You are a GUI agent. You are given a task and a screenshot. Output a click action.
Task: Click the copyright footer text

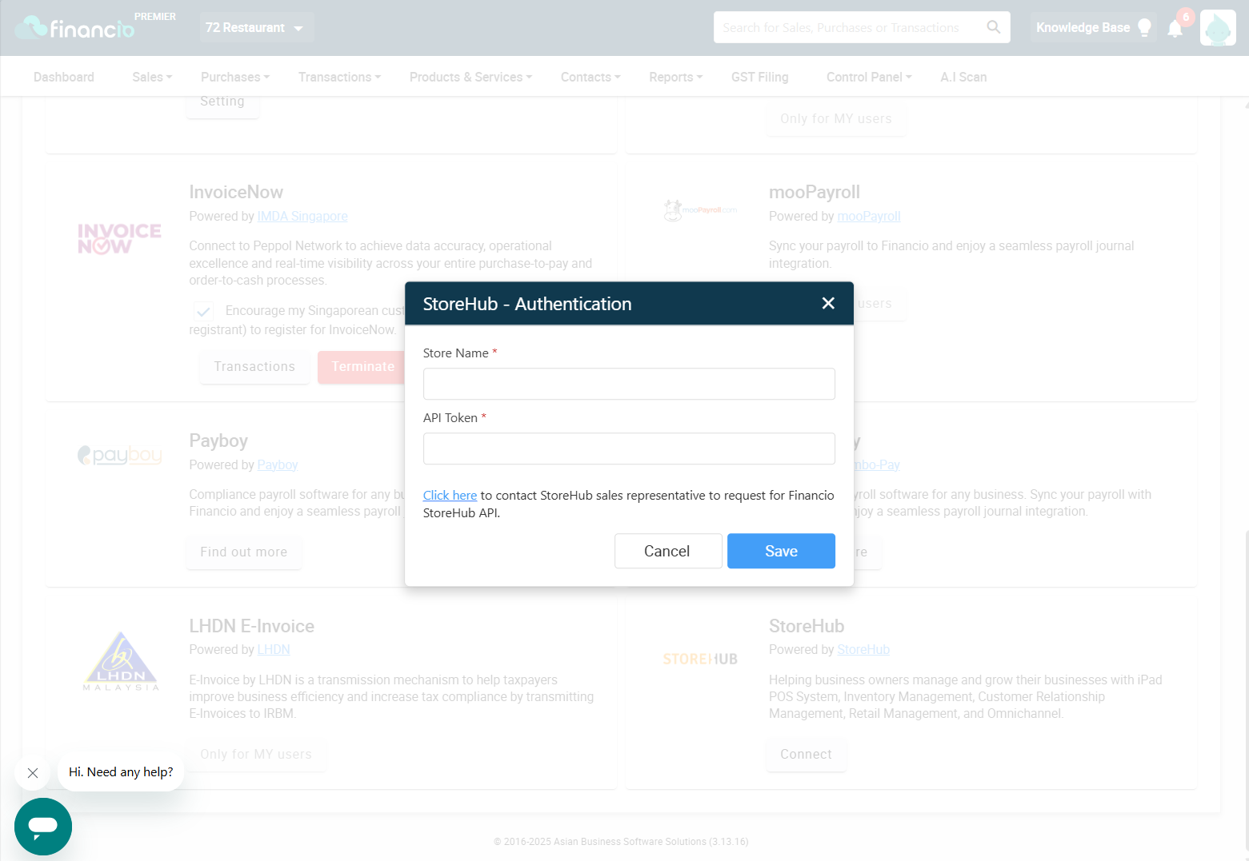[621, 842]
